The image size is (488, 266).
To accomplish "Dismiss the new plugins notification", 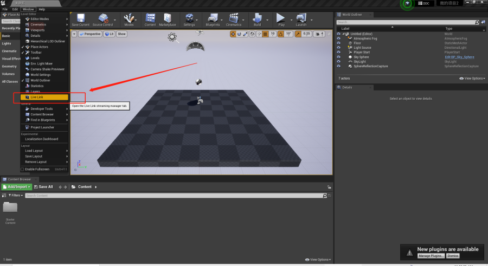I will click(x=453, y=256).
